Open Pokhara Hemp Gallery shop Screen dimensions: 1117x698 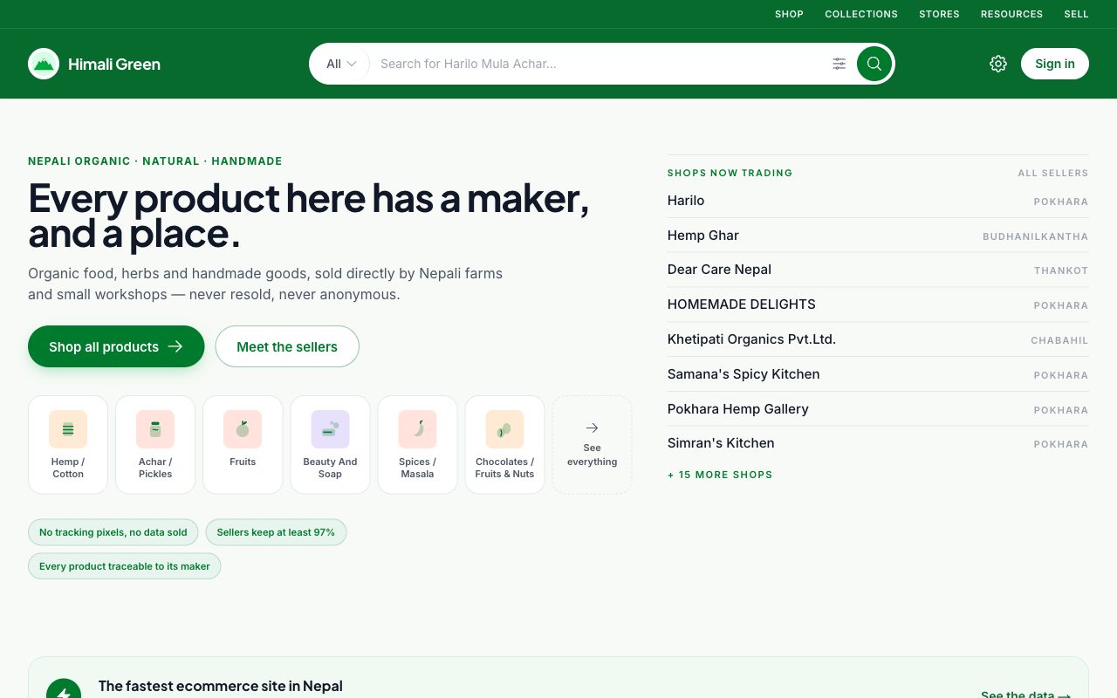pos(878,409)
